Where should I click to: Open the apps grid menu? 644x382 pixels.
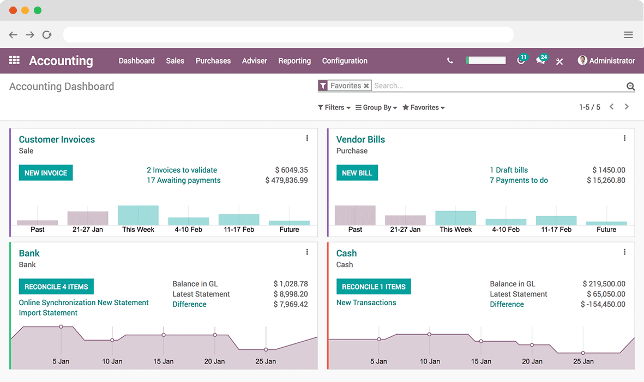14,60
